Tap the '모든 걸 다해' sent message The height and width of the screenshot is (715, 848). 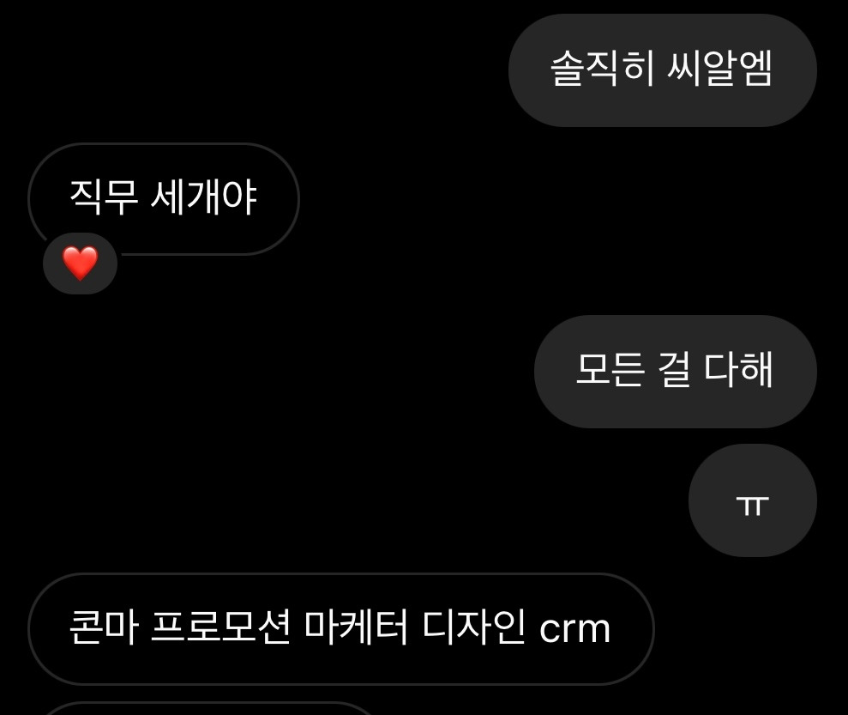pos(676,372)
